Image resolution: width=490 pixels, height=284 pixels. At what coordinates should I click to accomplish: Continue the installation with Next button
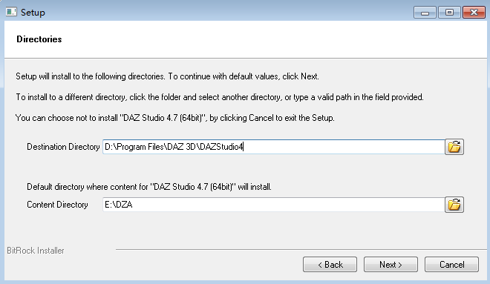click(x=391, y=265)
